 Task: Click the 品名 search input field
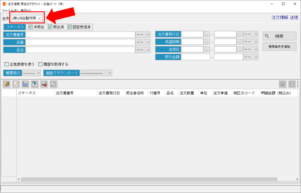(81, 50)
